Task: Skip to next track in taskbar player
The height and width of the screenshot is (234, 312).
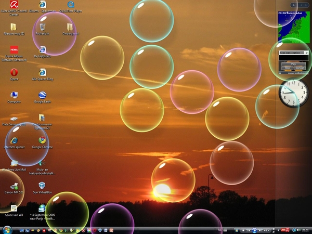Action: (260, 230)
